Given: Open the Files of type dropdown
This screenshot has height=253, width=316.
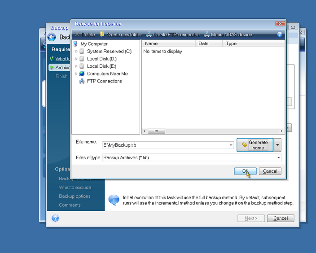Looking at the screenshot, I should click(x=279, y=157).
